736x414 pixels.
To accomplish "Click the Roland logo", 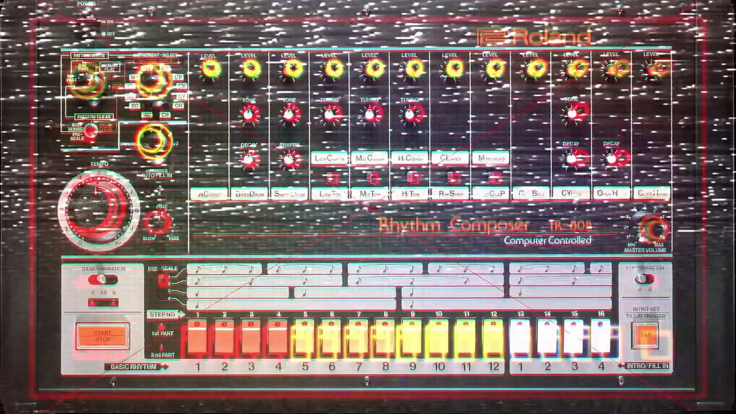I will [x=535, y=38].
